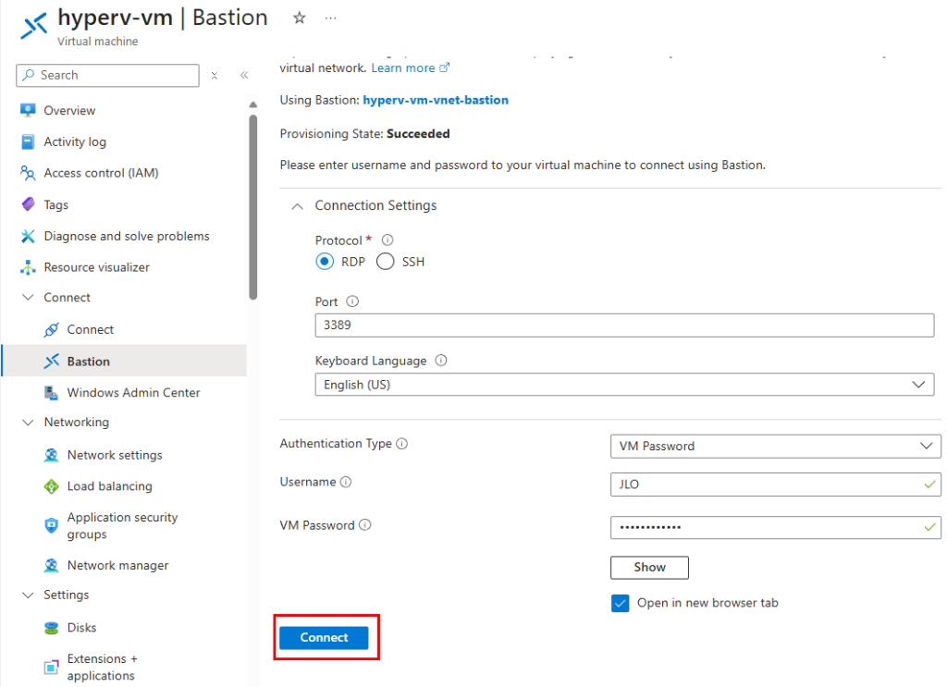Click the Extensions + applications icon
Image resolution: width=947 pixels, height=687 pixels.
coord(52,667)
